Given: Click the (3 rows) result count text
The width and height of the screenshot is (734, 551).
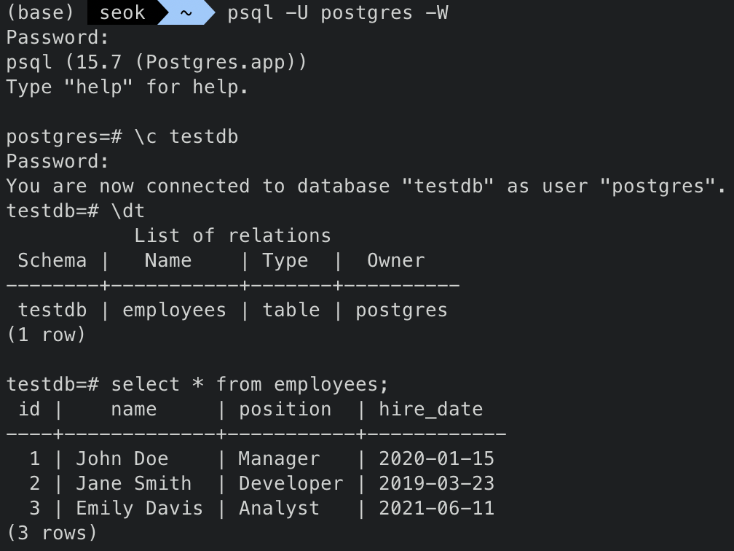Looking at the screenshot, I should pyautogui.click(x=51, y=533).
